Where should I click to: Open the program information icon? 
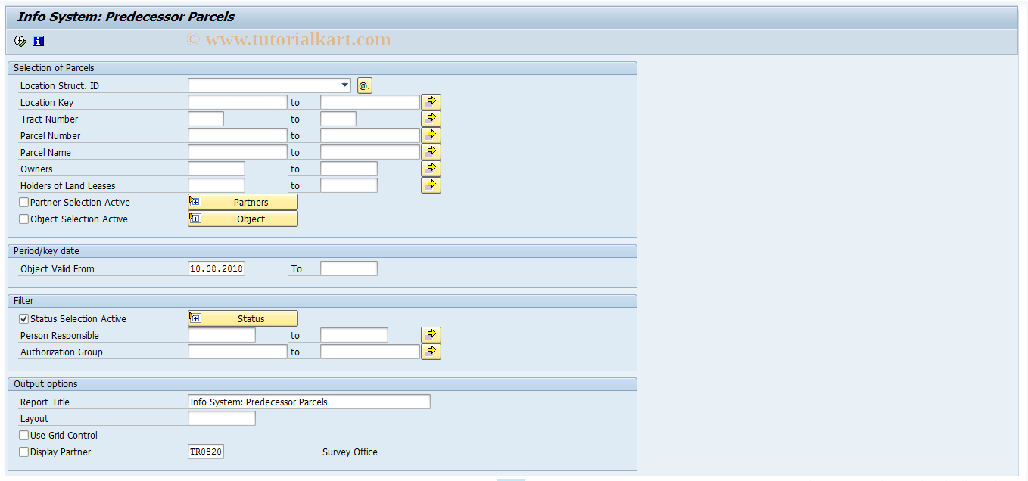[38, 42]
